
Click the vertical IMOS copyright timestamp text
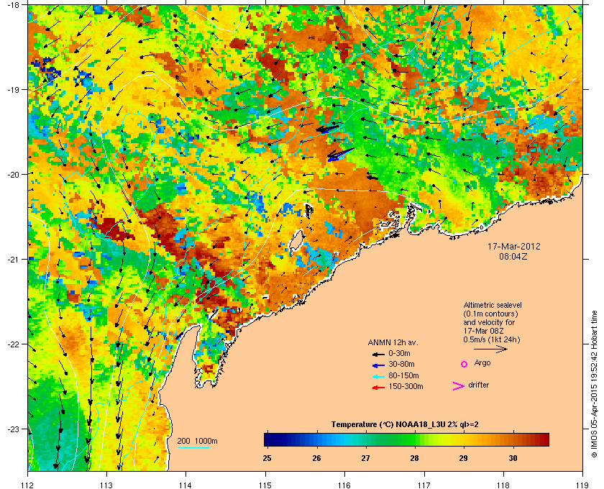coord(594,385)
